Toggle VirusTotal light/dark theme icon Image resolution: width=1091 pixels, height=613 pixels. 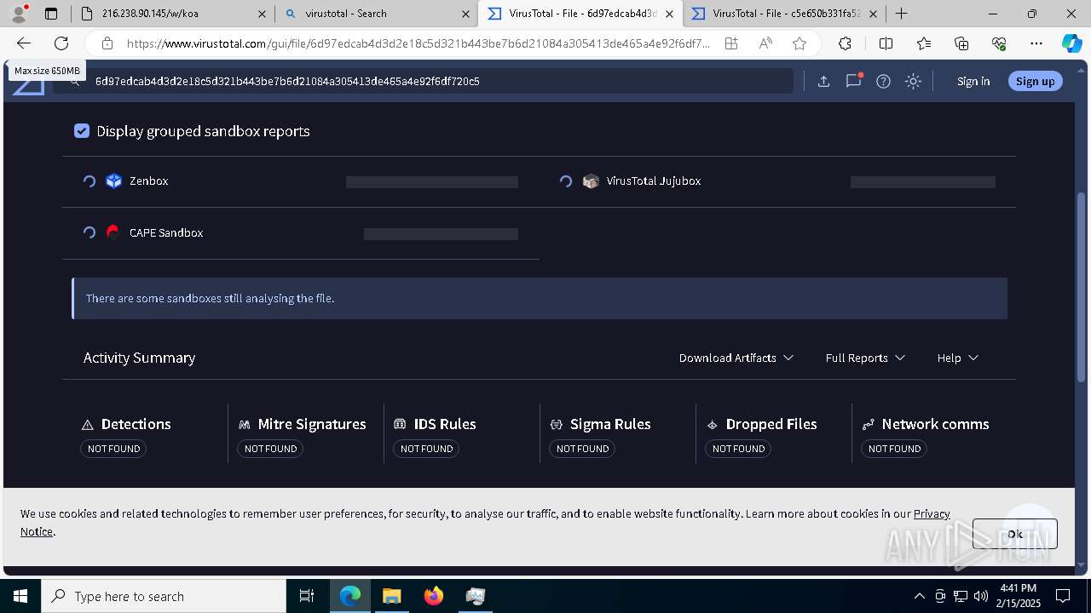[914, 81]
